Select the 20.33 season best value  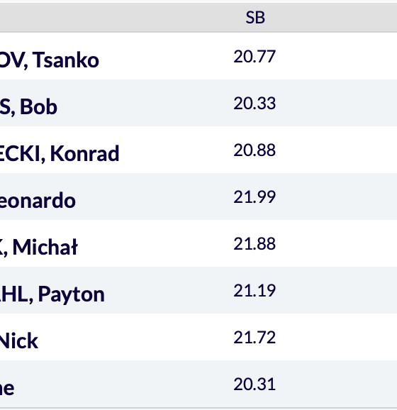pyautogui.click(x=255, y=104)
